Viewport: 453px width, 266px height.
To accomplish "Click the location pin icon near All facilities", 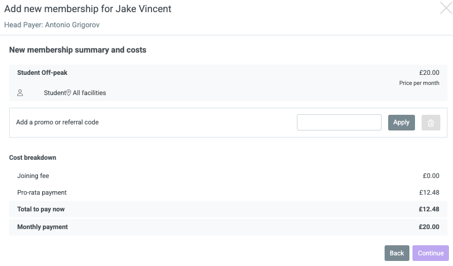I will coord(68,93).
